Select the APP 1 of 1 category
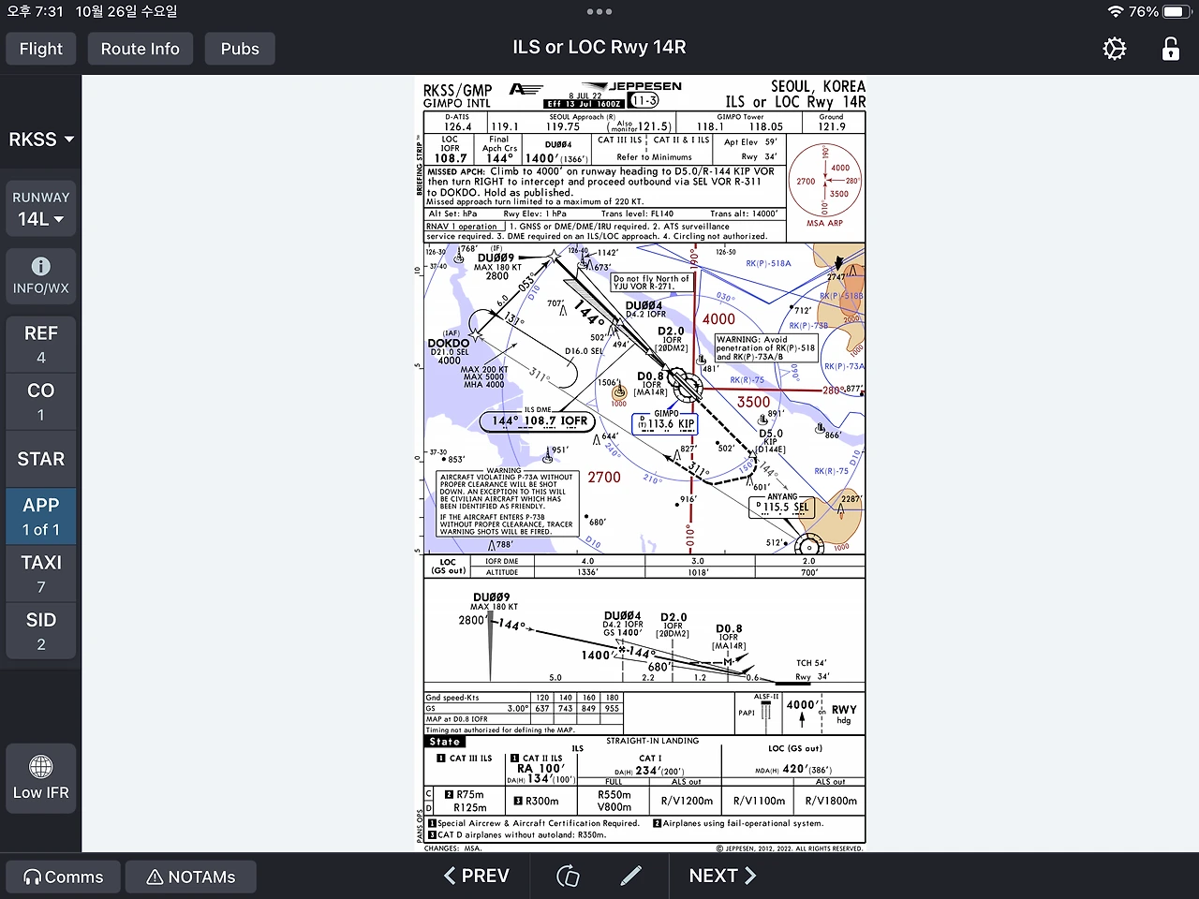1199x899 pixels. click(x=41, y=516)
